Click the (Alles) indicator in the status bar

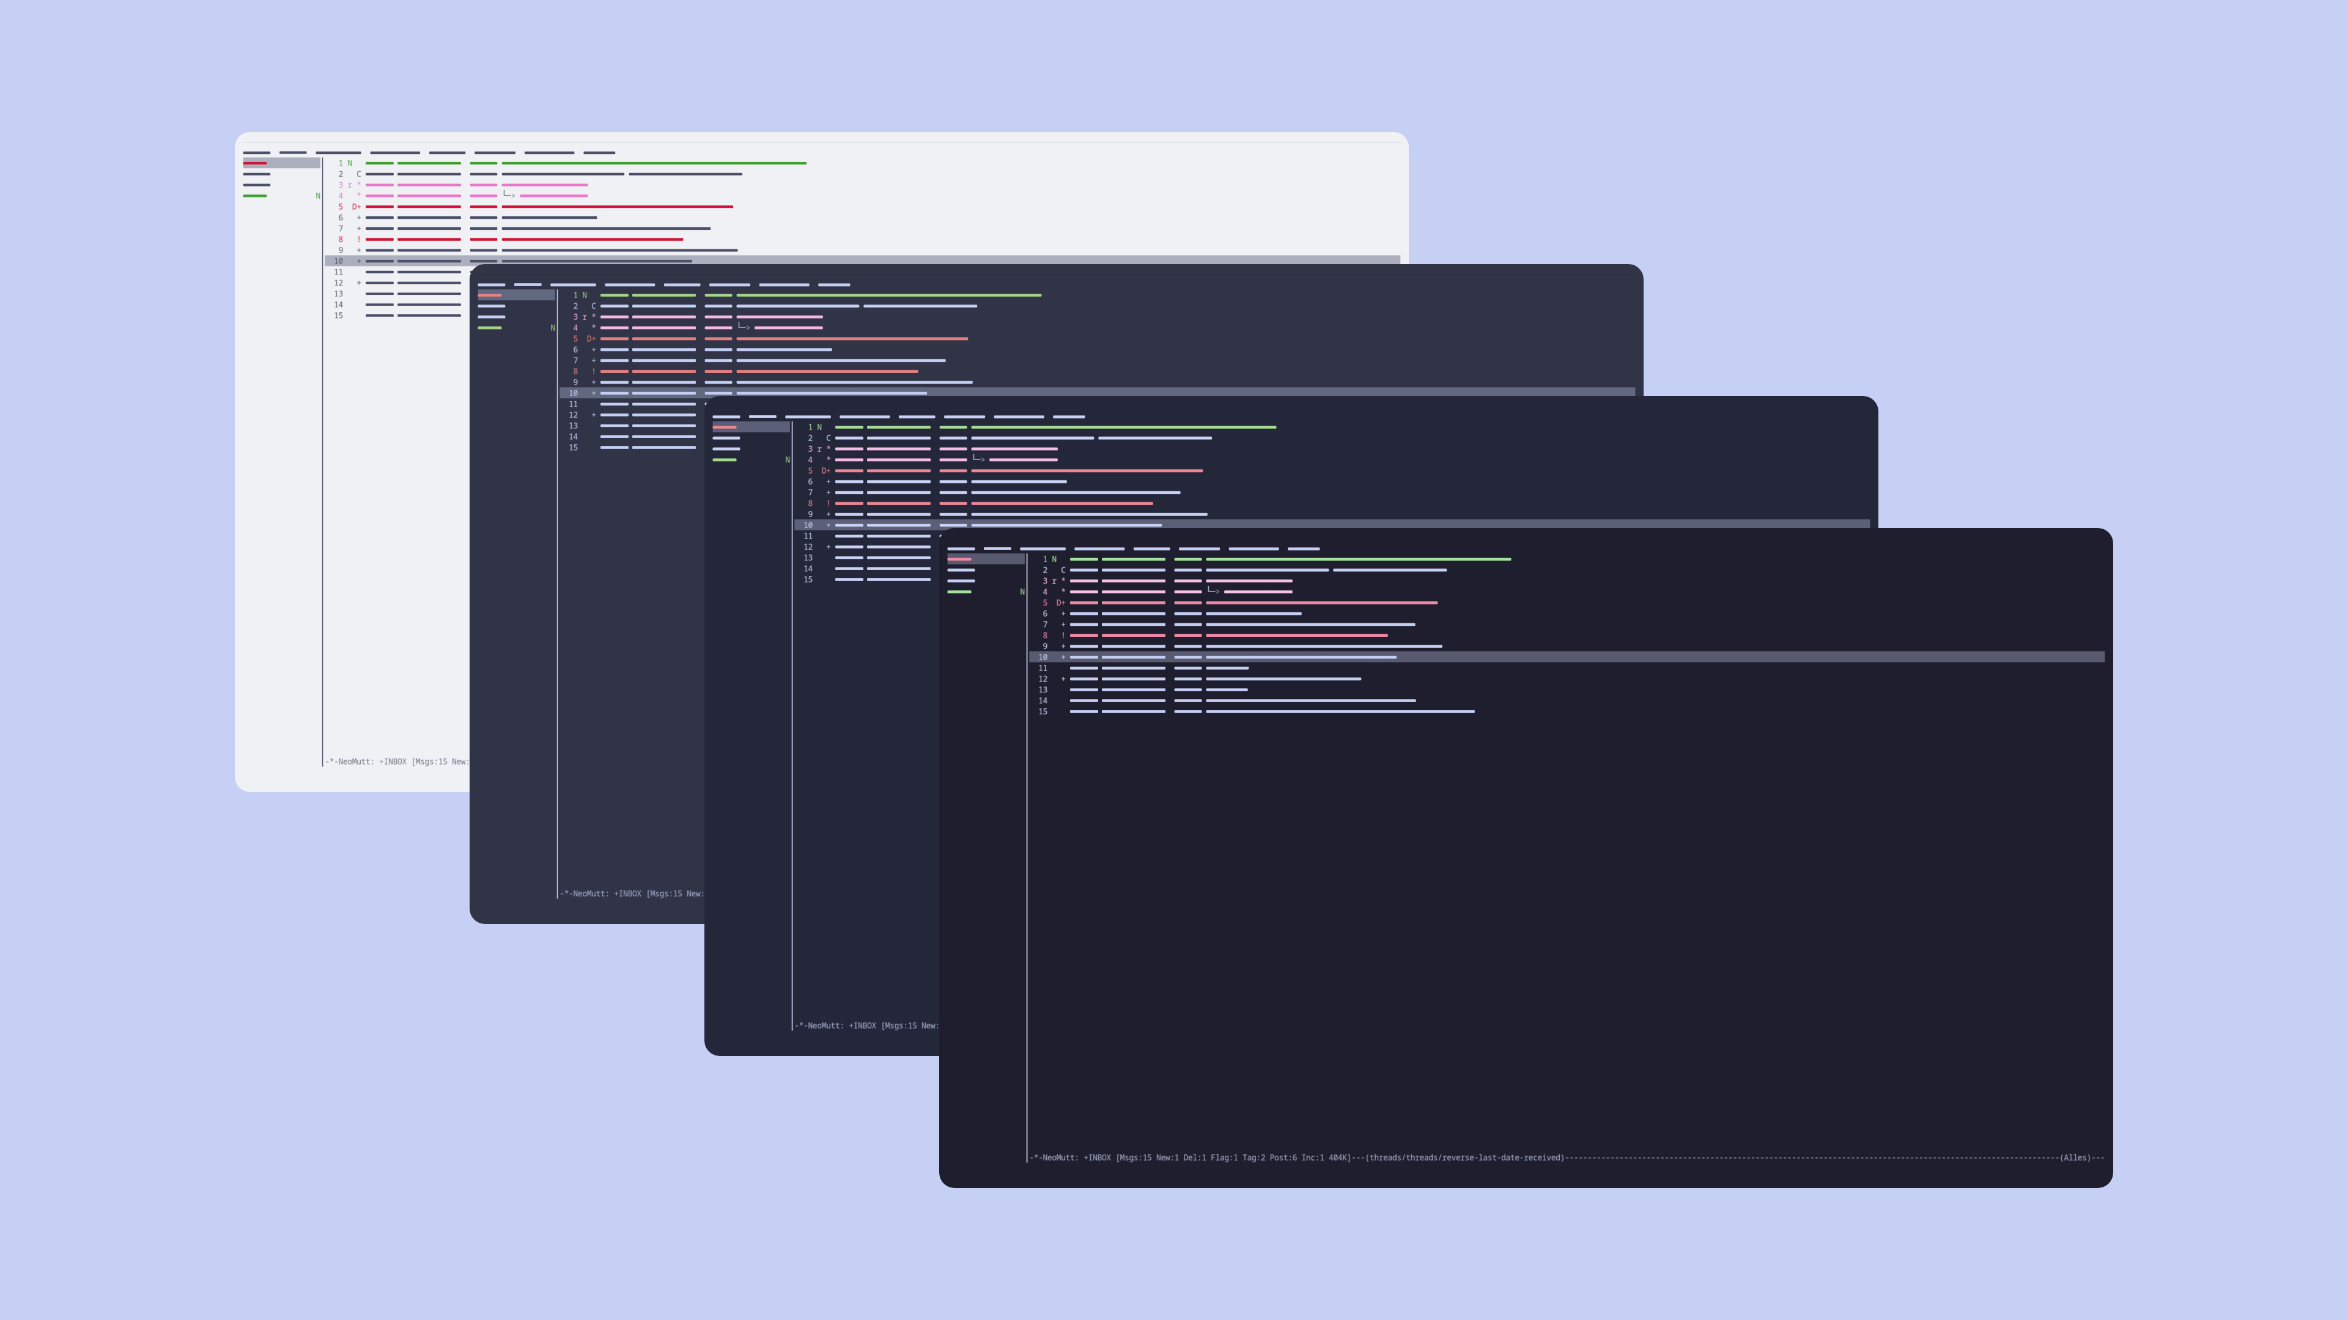(2075, 1158)
